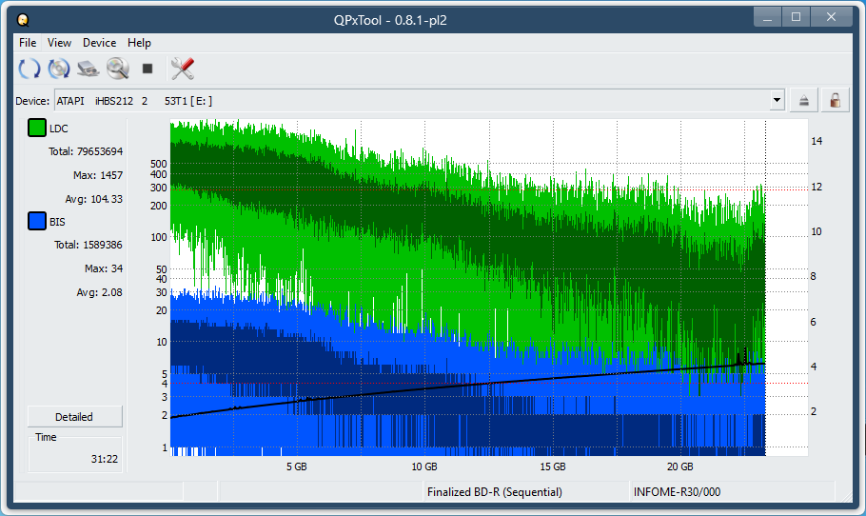Click the 10 GB axis label
Image resolution: width=866 pixels, height=516 pixels.
[x=424, y=466]
